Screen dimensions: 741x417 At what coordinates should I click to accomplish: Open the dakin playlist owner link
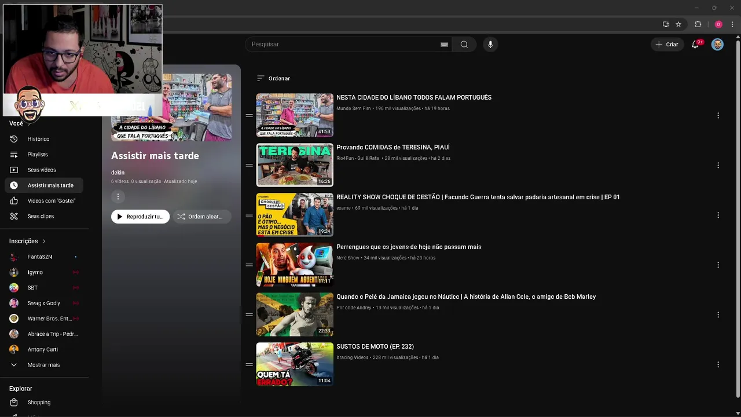[x=118, y=173]
